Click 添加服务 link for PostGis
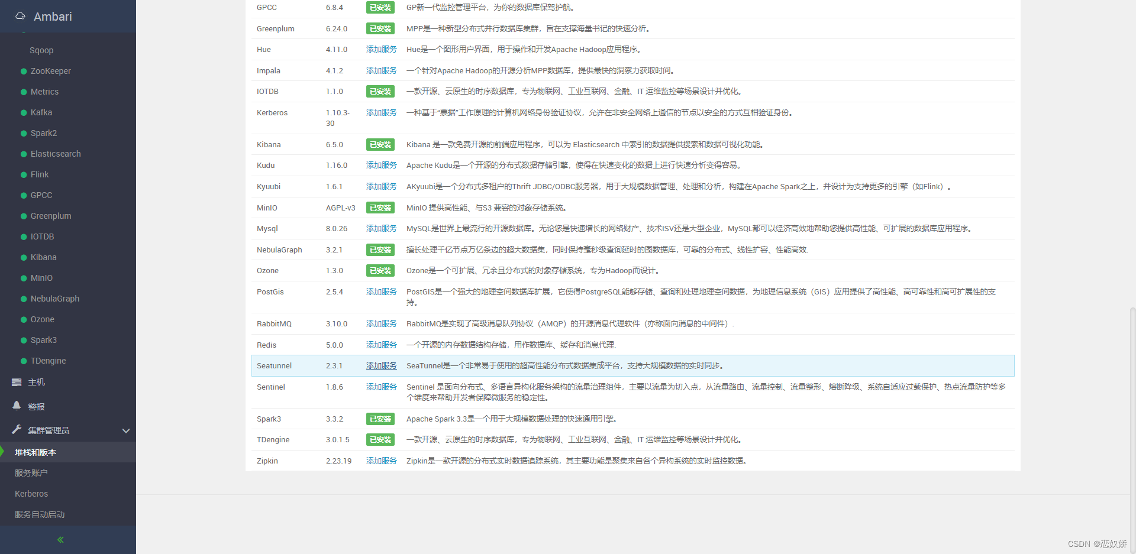Image resolution: width=1136 pixels, height=554 pixels. click(382, 292)
